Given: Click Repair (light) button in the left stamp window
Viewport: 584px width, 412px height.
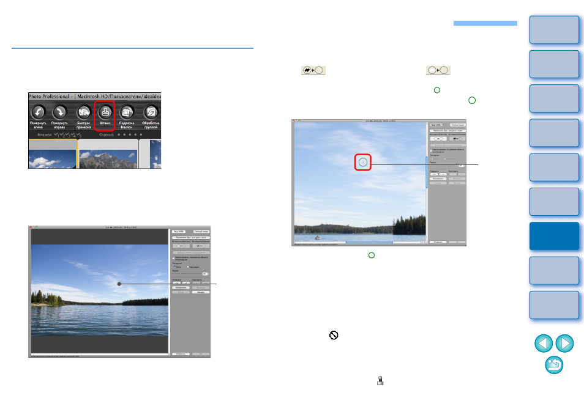Looking at the screenshot, I should pyautogui.click(x=181, y=246).
